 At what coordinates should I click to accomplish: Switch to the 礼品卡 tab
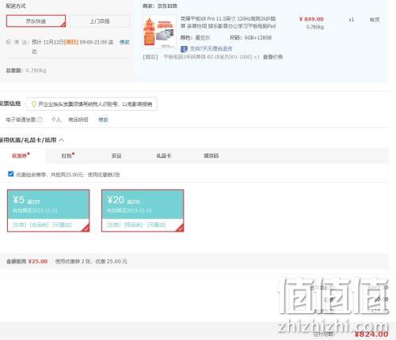(164, 156)
